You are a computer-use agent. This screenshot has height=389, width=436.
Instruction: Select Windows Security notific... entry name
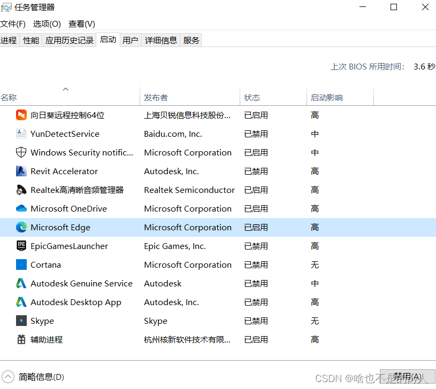point(82,152)
